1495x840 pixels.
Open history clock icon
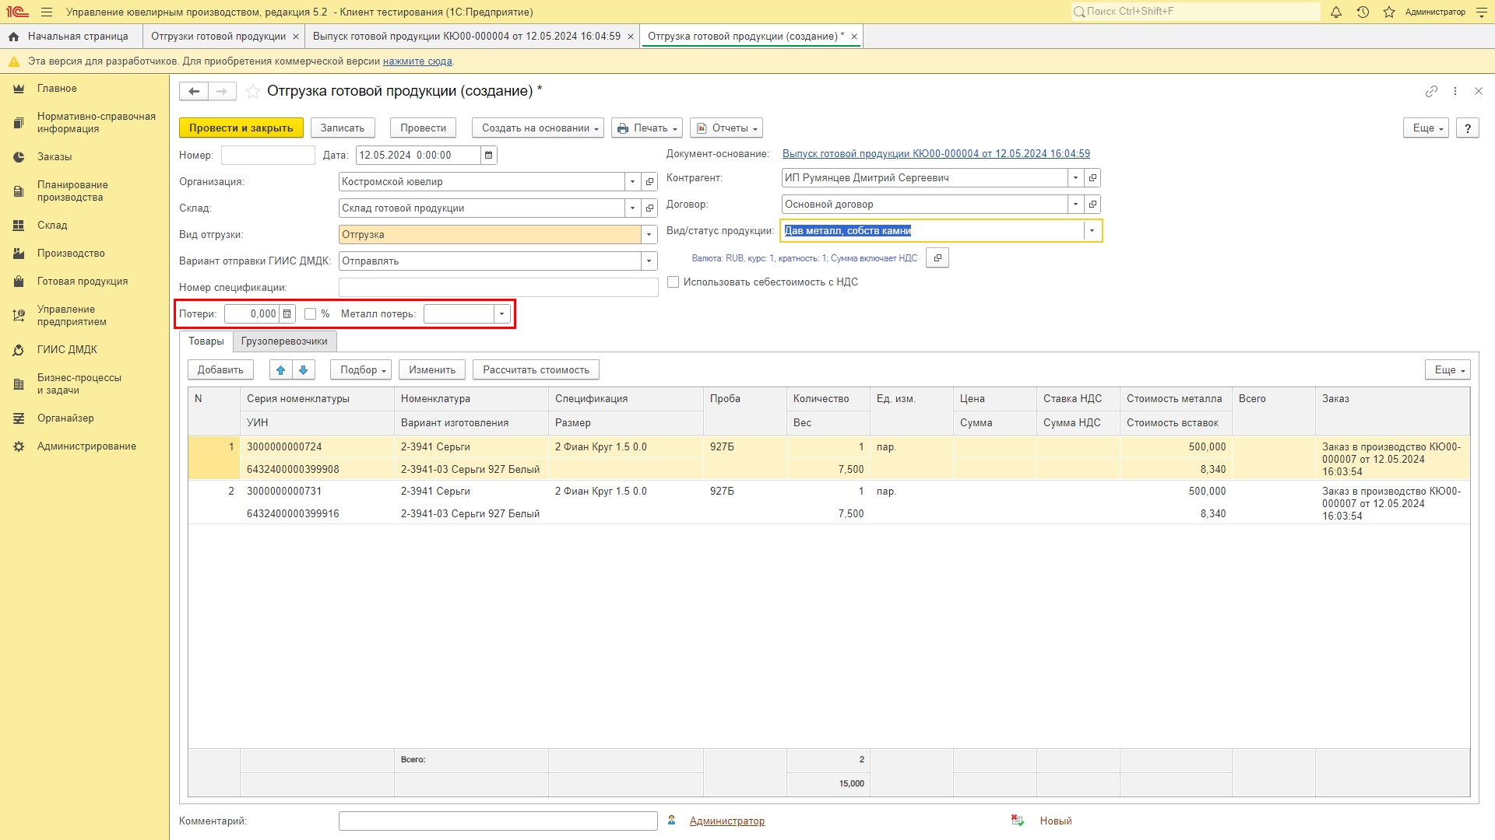coord(1363,12)
